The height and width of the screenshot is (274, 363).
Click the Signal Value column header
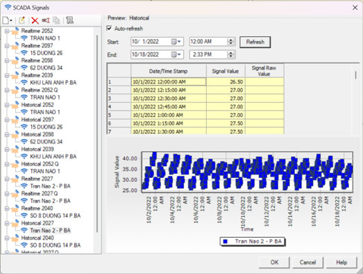(x=226, y=71)
